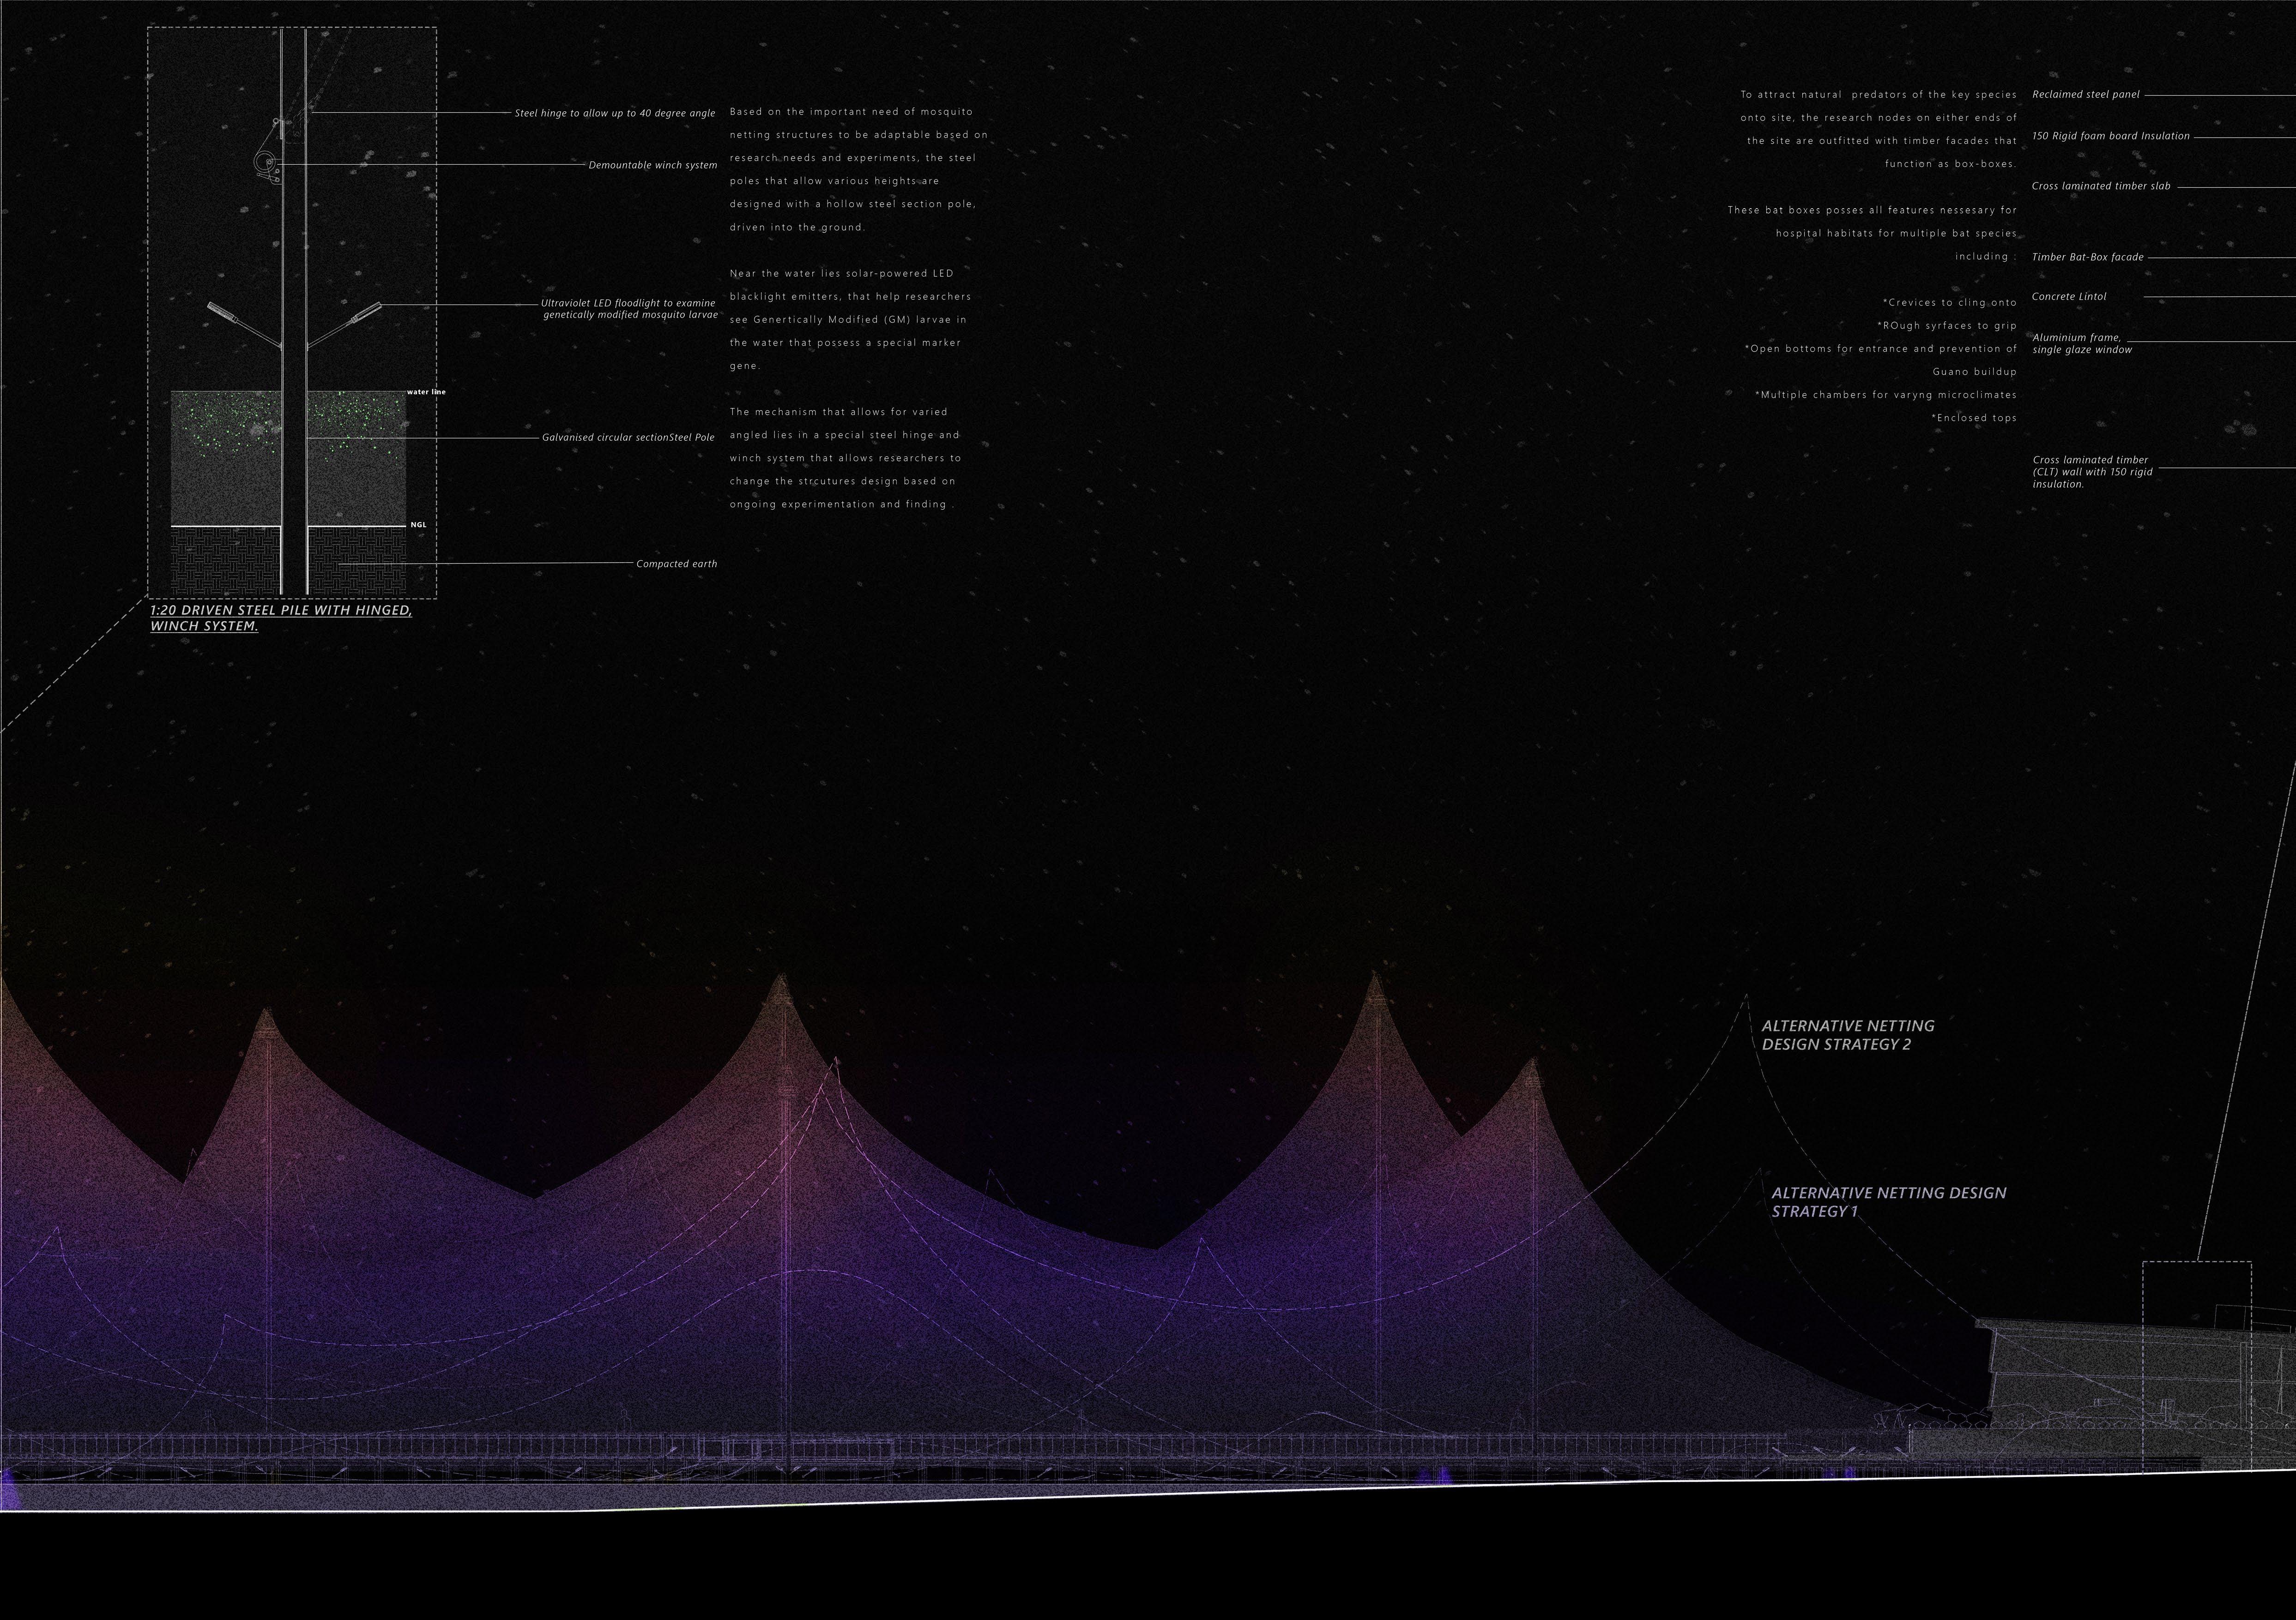
Task: Click the 'Steel hinge to allow up to 40 degree angle' label
Action: pos(614,113)
